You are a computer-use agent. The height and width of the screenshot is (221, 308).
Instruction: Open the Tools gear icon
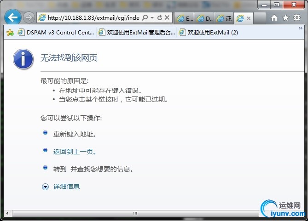point(297,17)
